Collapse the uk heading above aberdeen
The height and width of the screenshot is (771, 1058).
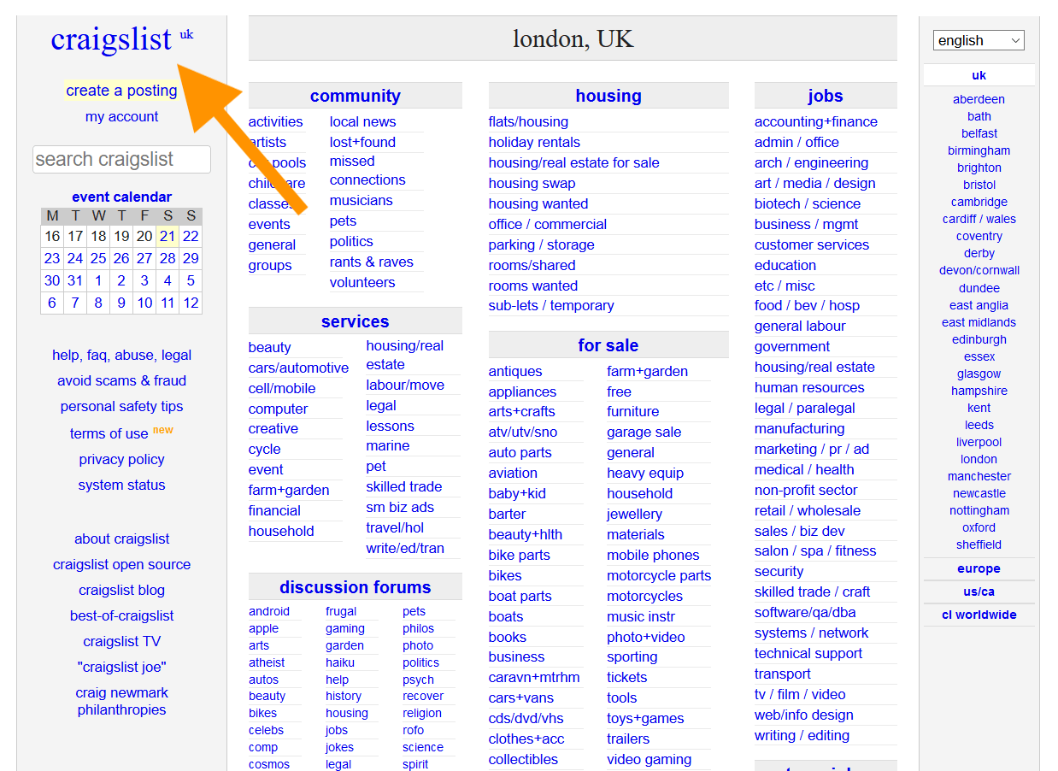[x=979, y=75]
